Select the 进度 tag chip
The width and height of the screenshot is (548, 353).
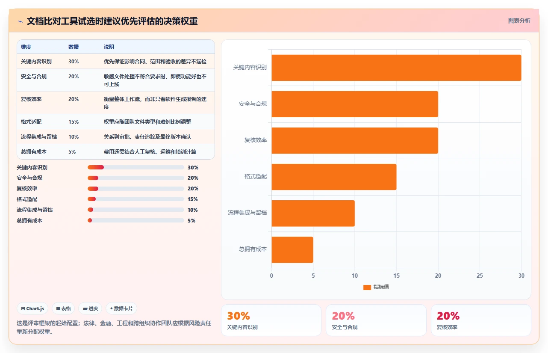(90, 309)
